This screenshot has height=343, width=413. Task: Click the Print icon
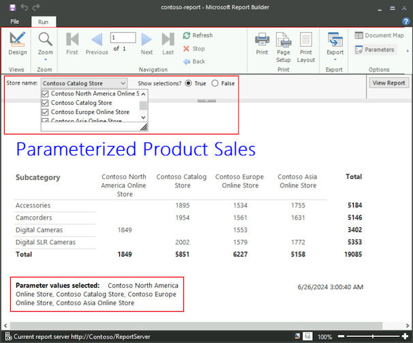(x=262, y=42)
